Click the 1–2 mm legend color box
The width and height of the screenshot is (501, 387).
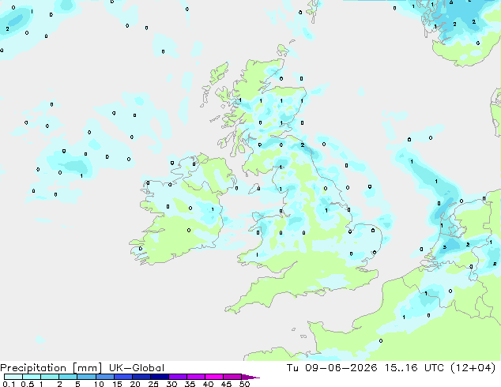[x=50, y=377]
